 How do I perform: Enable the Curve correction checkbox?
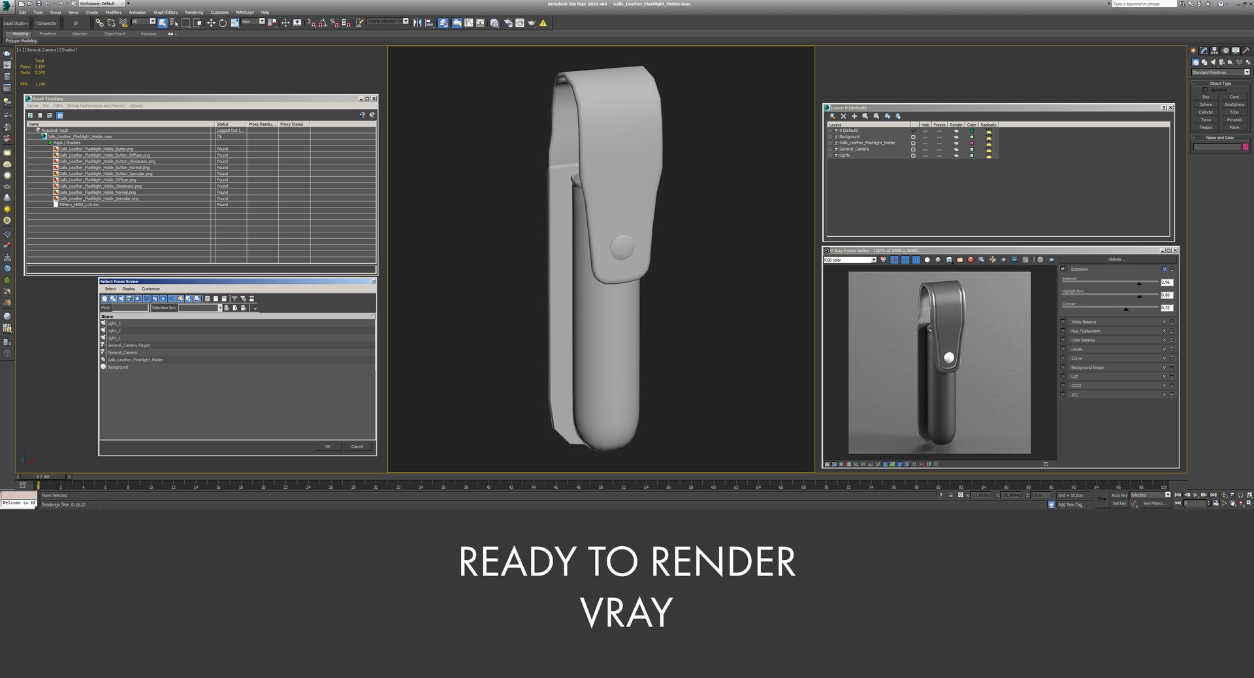tap(1063, 358)
